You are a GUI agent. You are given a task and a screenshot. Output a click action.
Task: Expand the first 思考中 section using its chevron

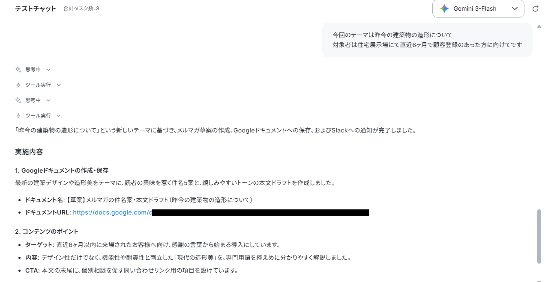coord(48,69)
